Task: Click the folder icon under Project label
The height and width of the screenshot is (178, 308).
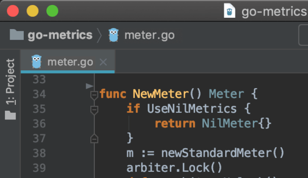Action: 10,115
